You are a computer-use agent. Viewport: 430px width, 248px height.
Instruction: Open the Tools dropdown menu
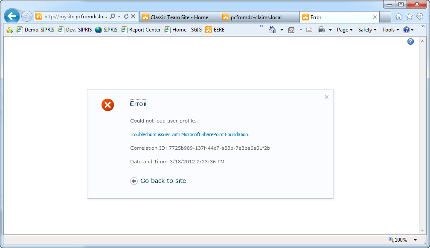point(389,30)
